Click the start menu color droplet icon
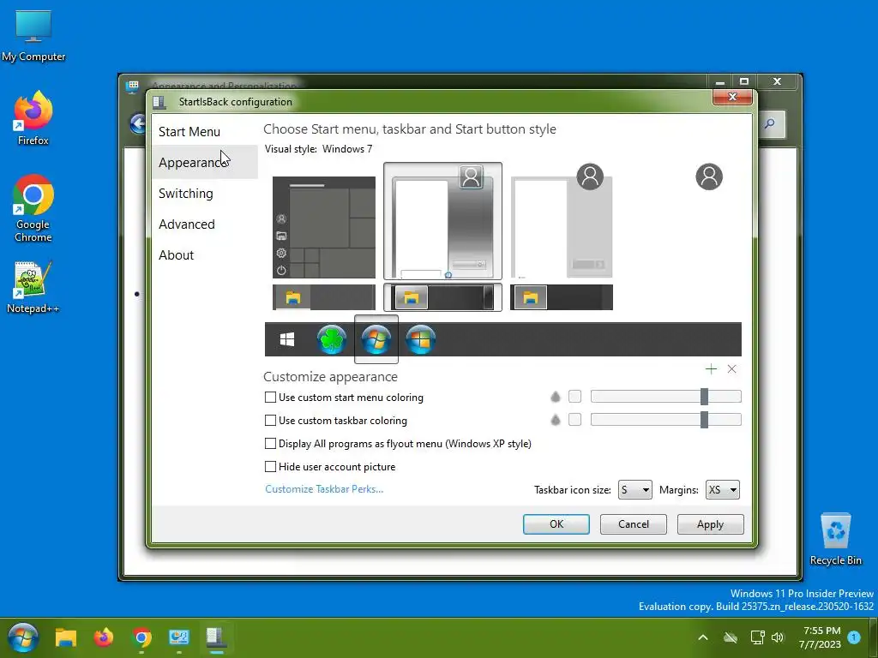 click(x=555, y=397)
